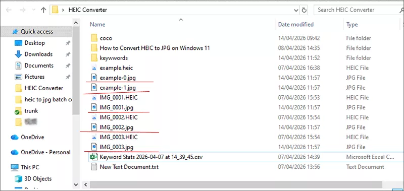
Task: Go up one folder level
Action: pos(43,10)
